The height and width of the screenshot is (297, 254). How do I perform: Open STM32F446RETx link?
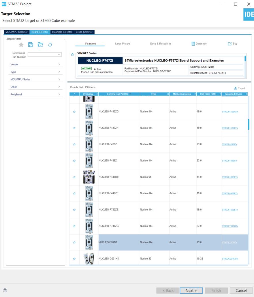[x=230, y=177]
